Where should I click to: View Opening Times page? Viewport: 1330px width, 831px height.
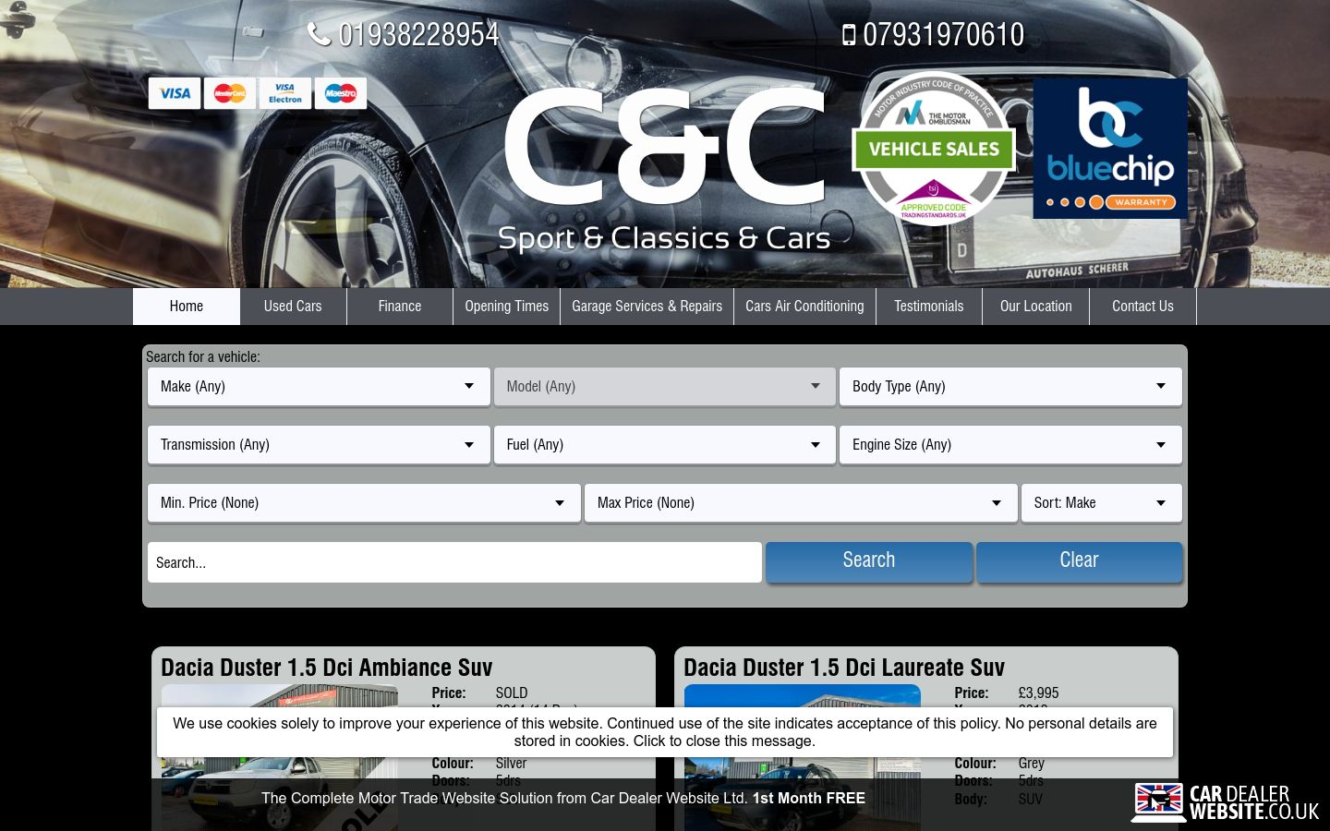(507, 307)
